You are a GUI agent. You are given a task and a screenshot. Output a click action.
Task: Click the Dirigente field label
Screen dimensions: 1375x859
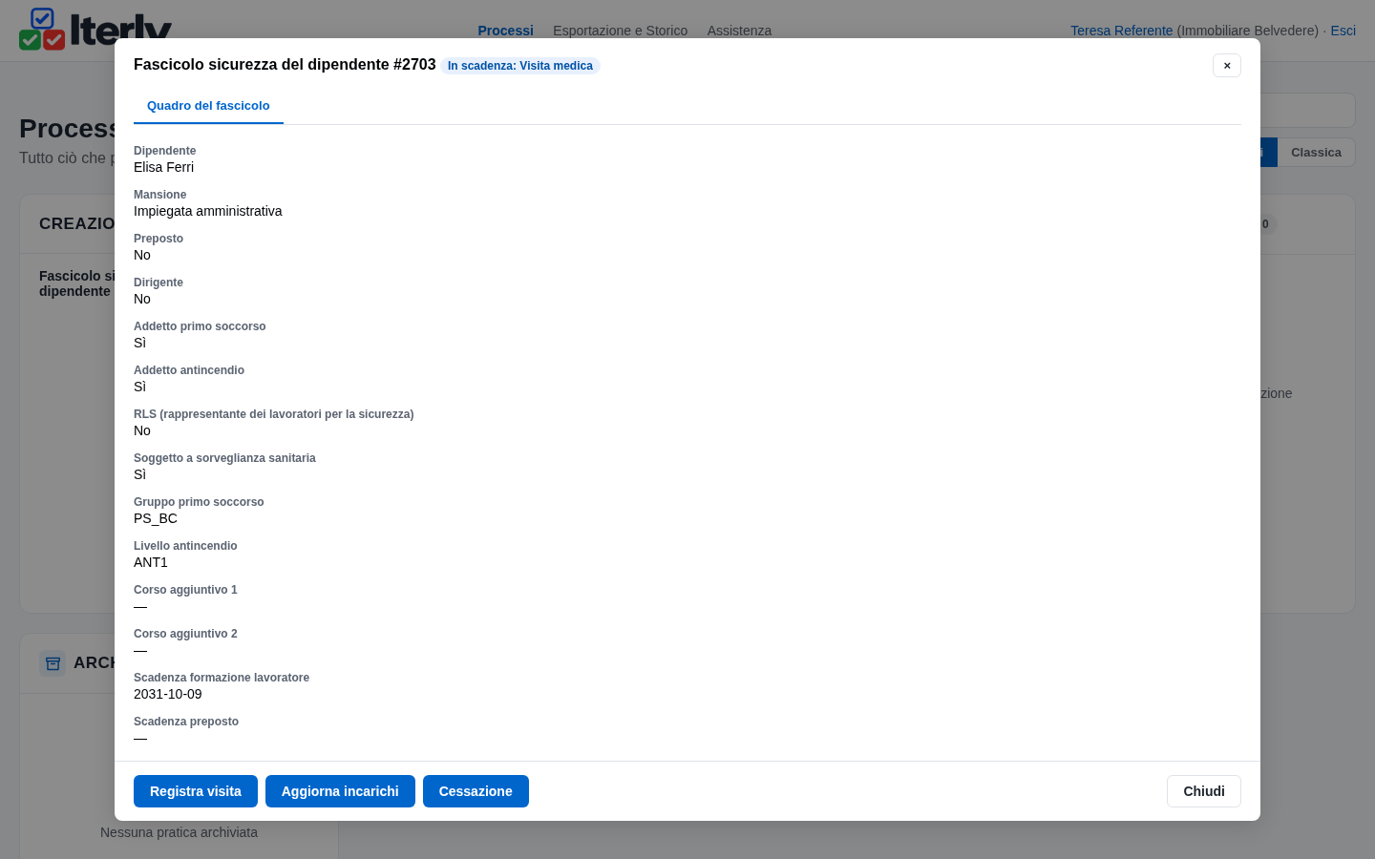tap(159, 283)
